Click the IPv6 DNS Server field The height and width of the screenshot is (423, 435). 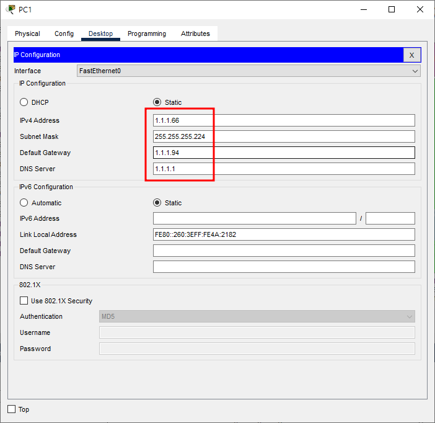pyautogui.click(x=284, y=267)
